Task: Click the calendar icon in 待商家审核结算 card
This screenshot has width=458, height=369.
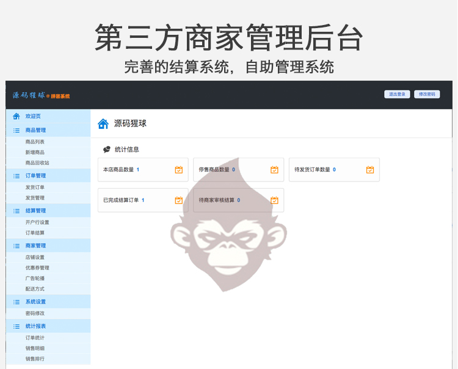Action: (x=274, y=200)
